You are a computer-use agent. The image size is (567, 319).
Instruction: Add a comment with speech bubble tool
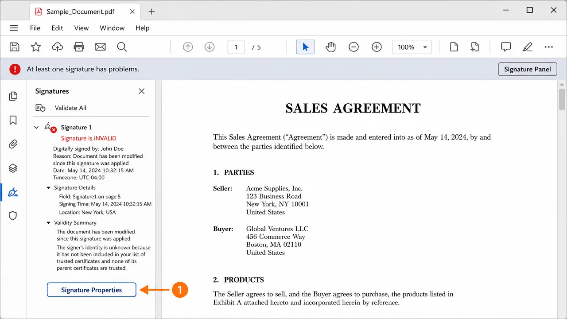506,47
